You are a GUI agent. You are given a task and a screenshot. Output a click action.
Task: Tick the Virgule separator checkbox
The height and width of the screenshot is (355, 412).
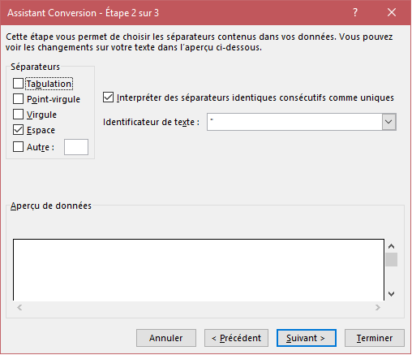tap(18, 115)
